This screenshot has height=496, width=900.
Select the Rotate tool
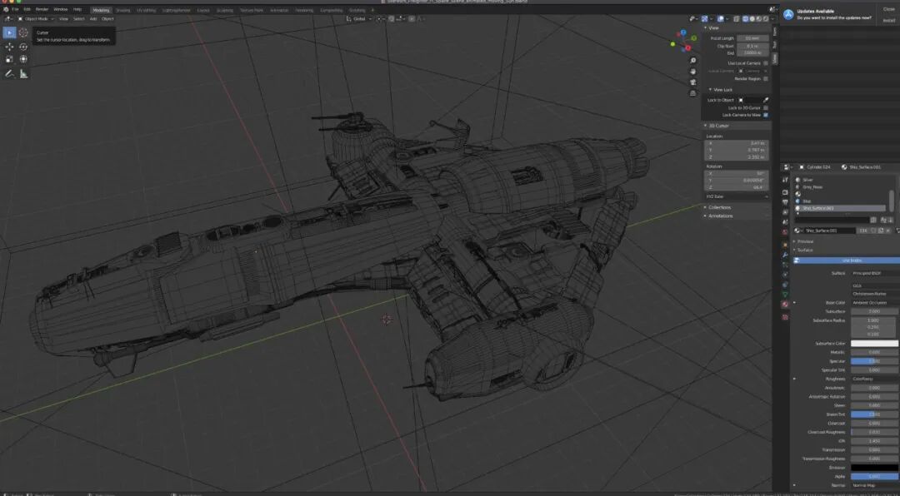point(23,47)
